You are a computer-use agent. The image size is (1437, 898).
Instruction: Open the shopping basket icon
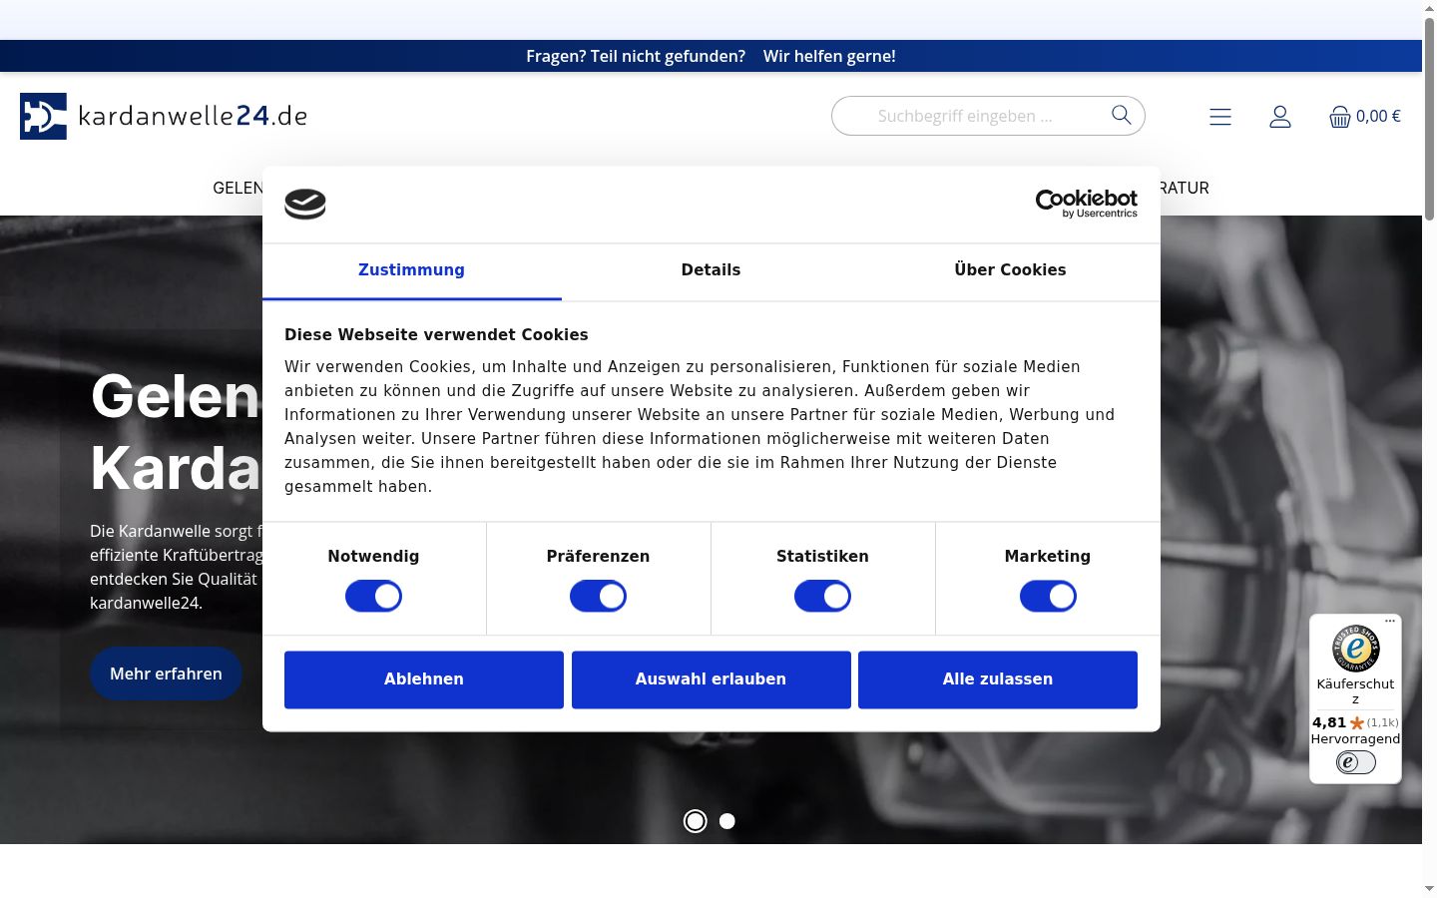pyautogui.click(x=1339, y=117)
